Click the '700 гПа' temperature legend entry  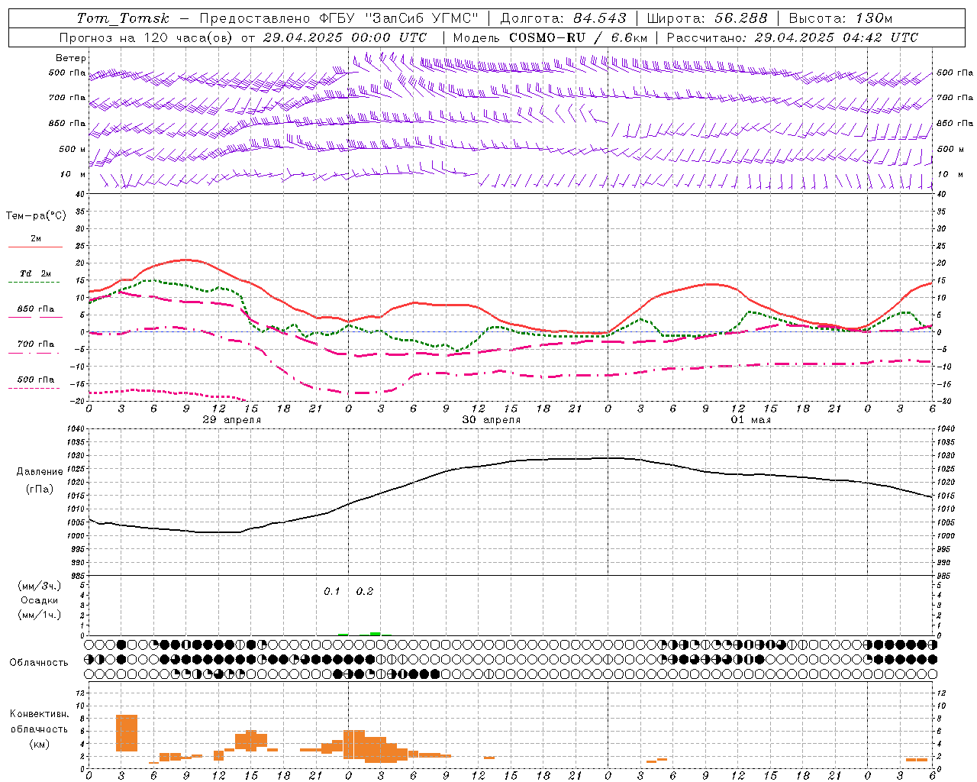[35, 344]
